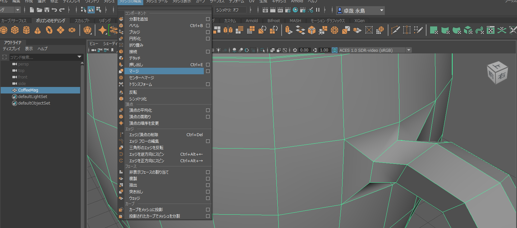Click the polygon torus shelf icon
Image resolution: width=517 pixels, height=228 pixels.
(49, 30)
